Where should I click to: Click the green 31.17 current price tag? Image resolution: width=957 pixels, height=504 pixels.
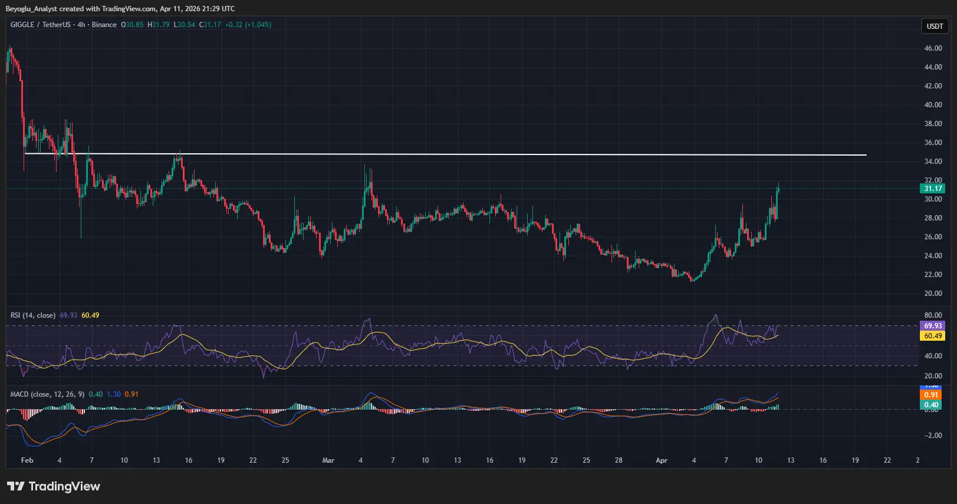[x=932, y=189]
